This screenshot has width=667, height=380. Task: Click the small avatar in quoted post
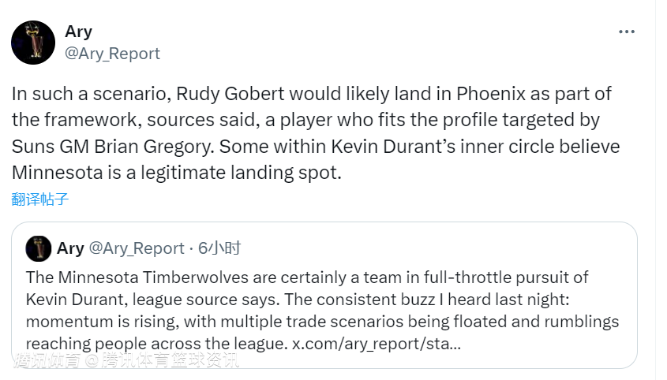point(39,248)
